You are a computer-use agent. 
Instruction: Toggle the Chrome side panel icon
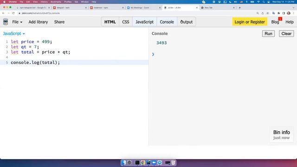pyautogui.click(x=284, y=13)
